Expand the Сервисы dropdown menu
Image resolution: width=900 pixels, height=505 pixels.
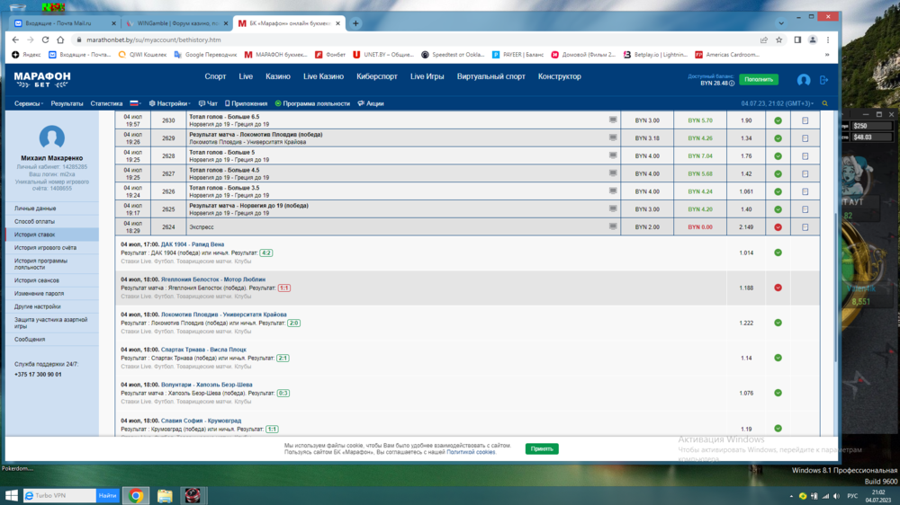pos(29,103)
